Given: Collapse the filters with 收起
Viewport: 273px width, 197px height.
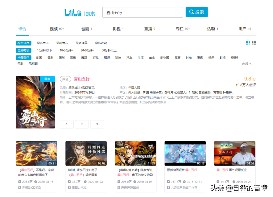Looking at the screenshot, I should pyautogui.click(x=247, y=64).
